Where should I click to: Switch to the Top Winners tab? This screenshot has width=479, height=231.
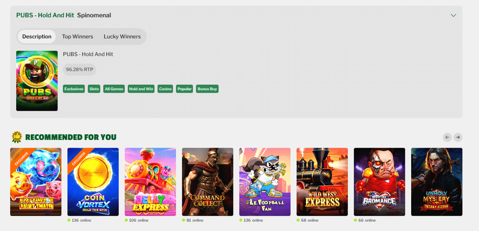click(78, 37)
